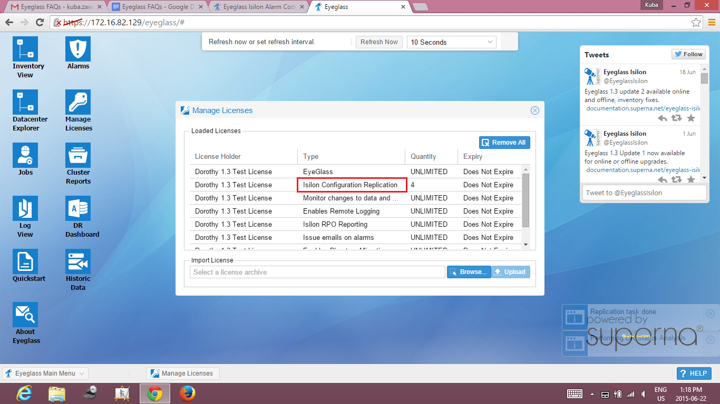
Task: Launch Internet Explorer from the taskbar
Action: click(x=24, y=393)
